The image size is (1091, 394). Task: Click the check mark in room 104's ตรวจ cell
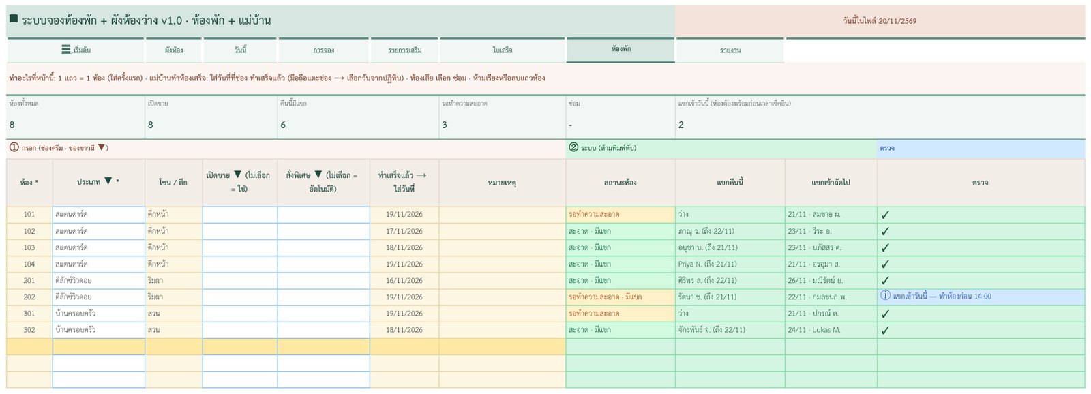click(x=885, y=264)
